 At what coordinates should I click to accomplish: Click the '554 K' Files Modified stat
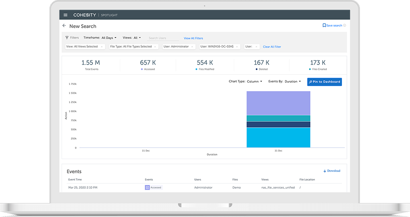point(205,63)
